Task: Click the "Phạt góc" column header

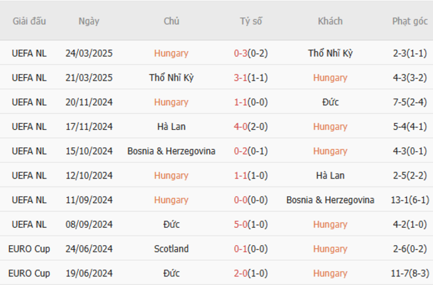Action: click(x=410, y=21)
